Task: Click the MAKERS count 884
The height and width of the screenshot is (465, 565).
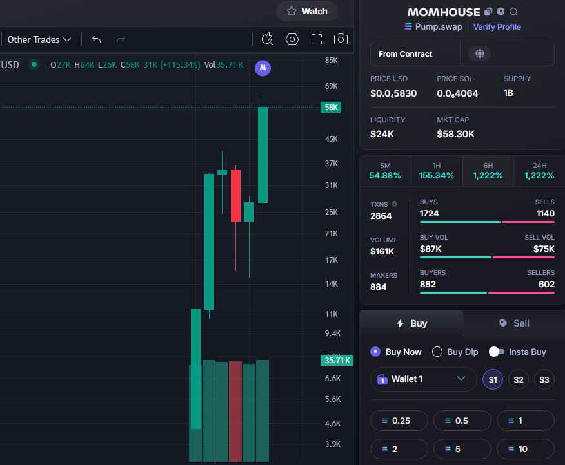Action: pos(378,287)
